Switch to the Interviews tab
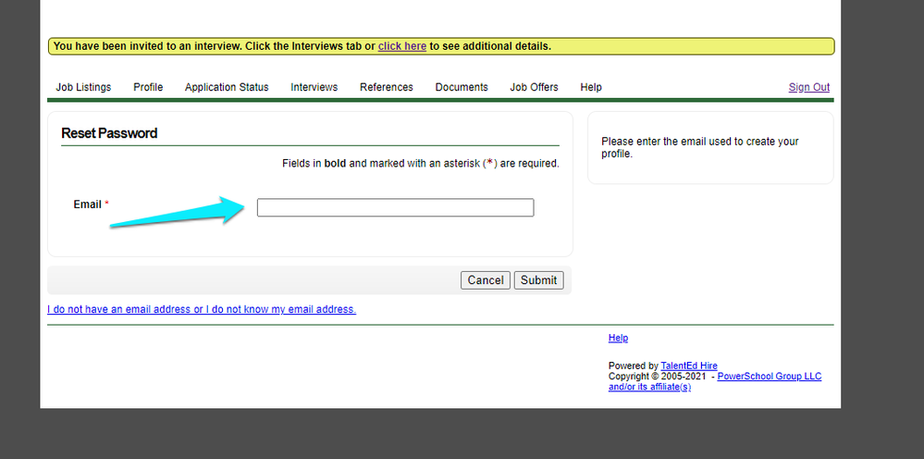Screen dimensions: 924x459 pos(314,87)
